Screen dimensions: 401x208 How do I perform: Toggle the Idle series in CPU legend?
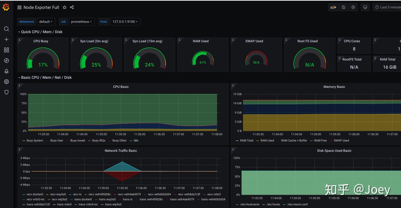point(136,141)
